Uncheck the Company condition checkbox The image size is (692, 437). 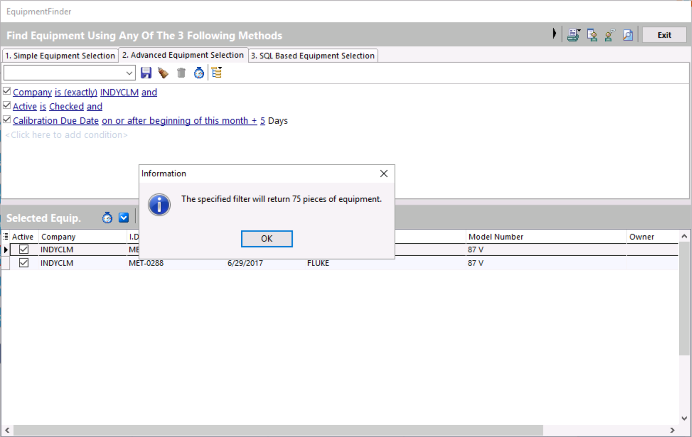[x=7, y=91]
